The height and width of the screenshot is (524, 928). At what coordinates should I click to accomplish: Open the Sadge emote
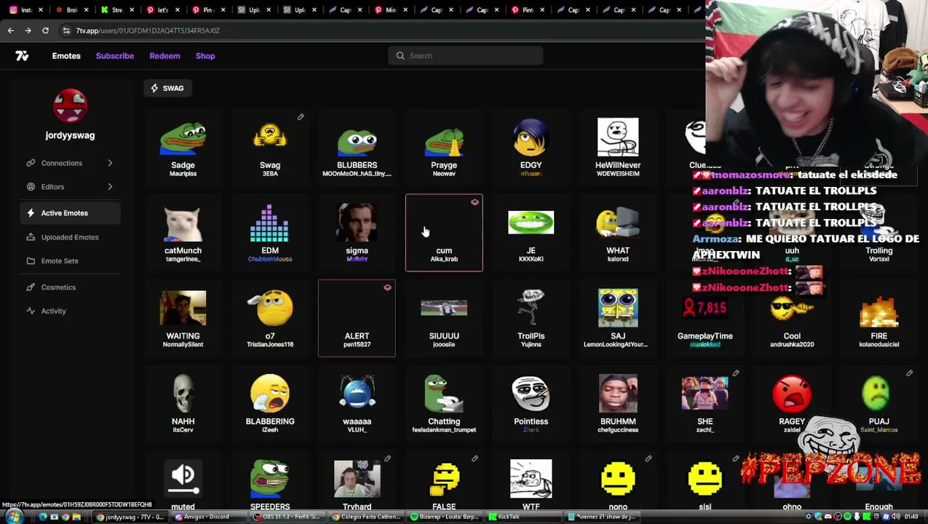pyautogui.click(x=183, y=148)
